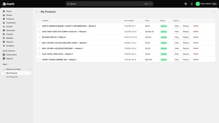Click the Online Store icon
Image resolution: width=219 pixels, height=123 pixels.
[4, 55]
